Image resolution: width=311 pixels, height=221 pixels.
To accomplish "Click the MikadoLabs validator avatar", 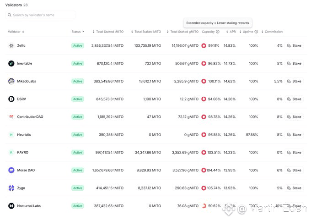I will pyautogui.click(x=11, y=81).
